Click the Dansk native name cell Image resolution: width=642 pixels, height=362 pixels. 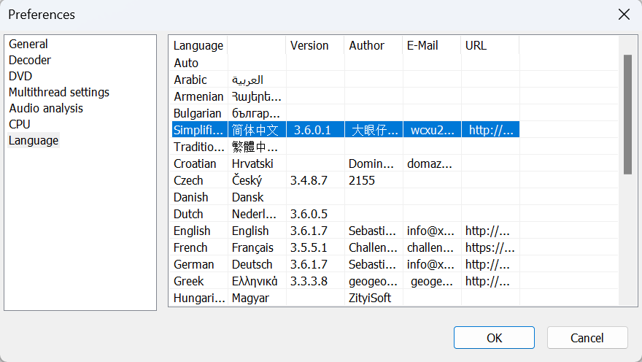(248, 197)
